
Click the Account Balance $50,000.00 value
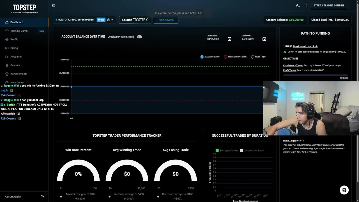(296, 20)
